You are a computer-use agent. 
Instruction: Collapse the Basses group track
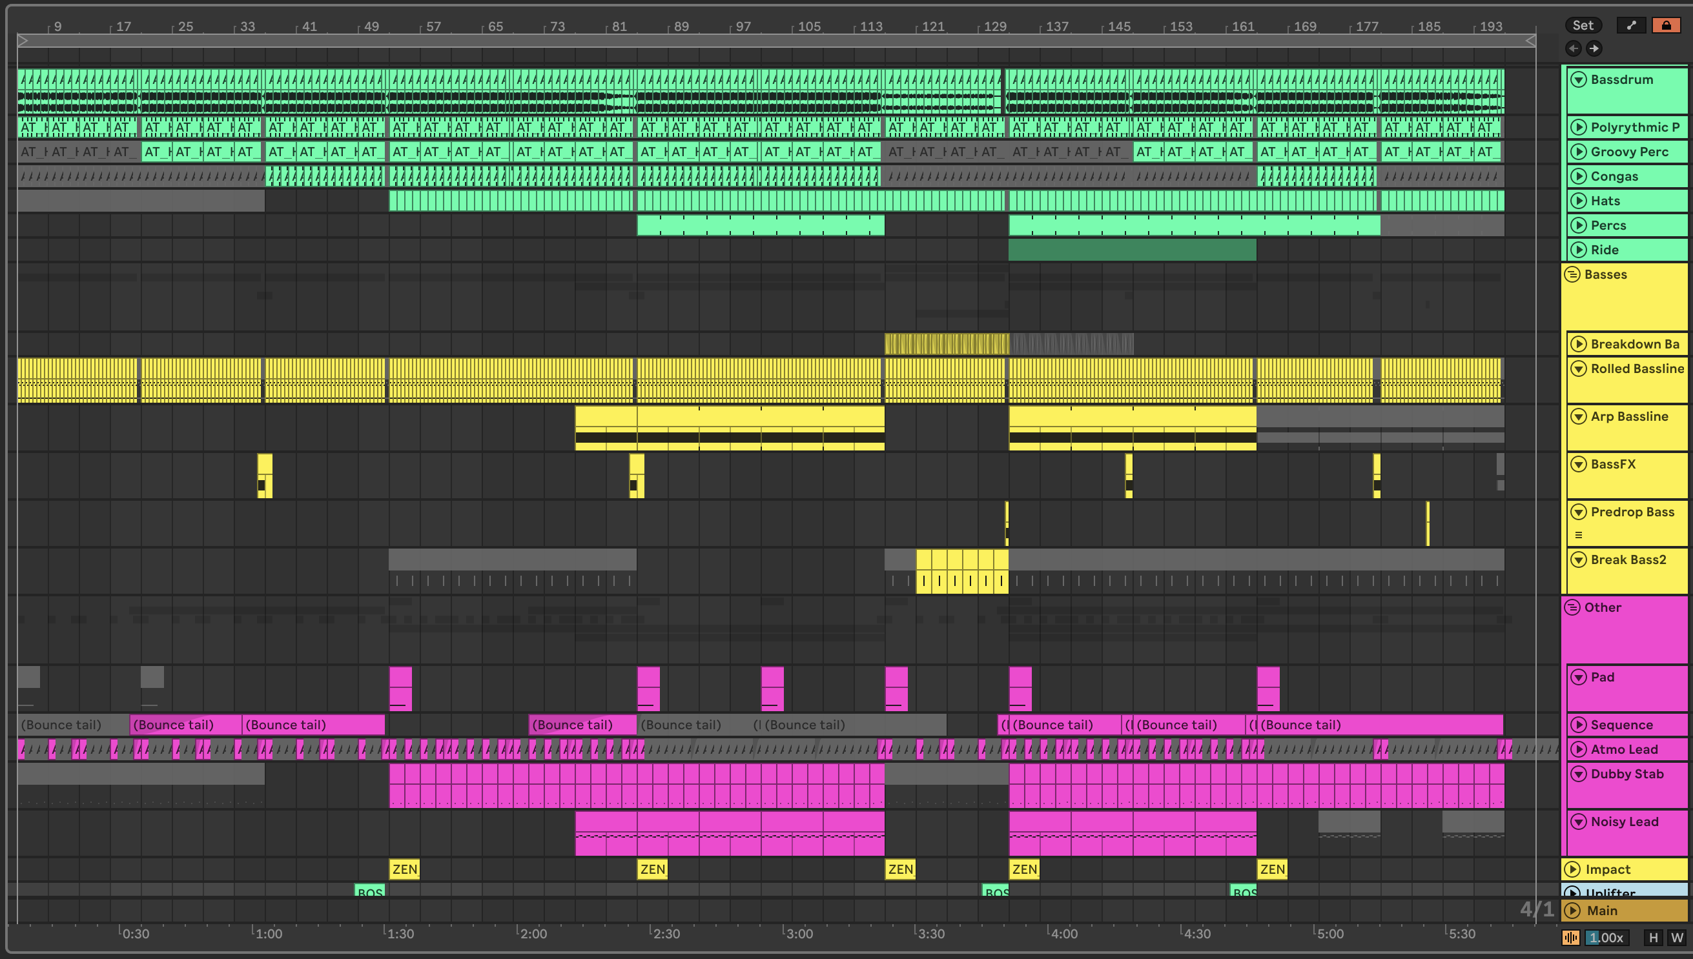point(1572,274)
